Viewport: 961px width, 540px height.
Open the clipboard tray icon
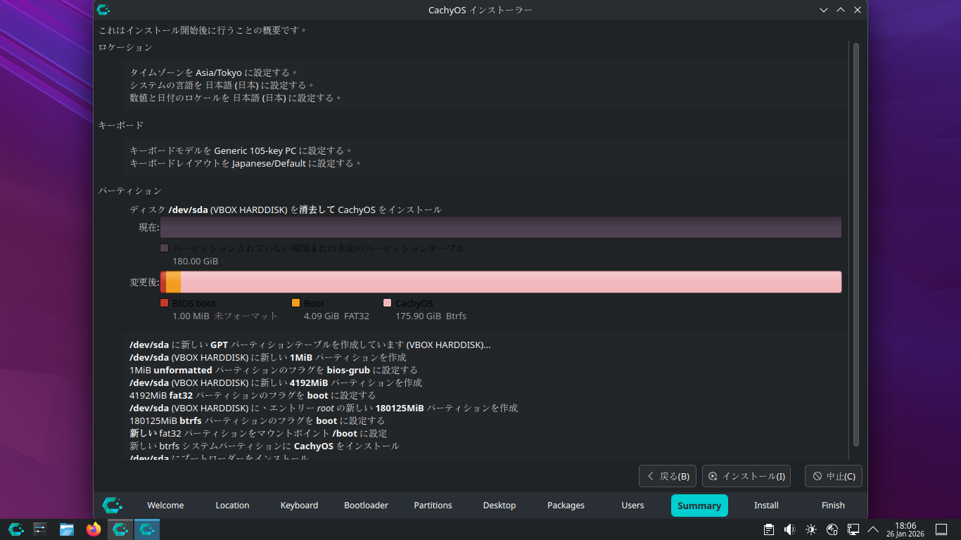(769, 529)
